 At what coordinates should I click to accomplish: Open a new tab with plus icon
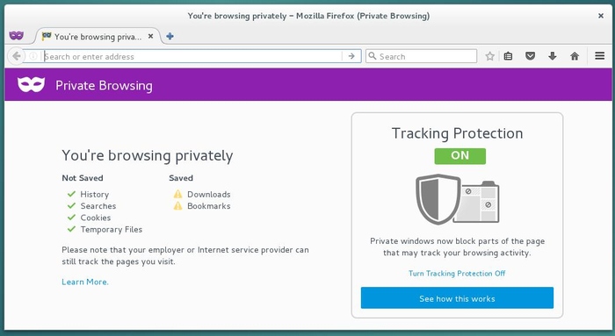(170, 37)
